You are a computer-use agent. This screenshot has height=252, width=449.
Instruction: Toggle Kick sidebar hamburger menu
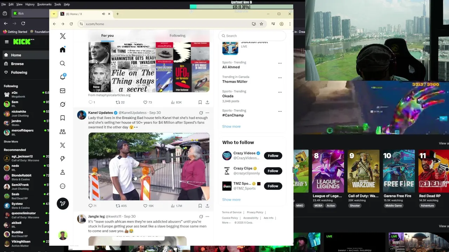(x=7, y=42)
